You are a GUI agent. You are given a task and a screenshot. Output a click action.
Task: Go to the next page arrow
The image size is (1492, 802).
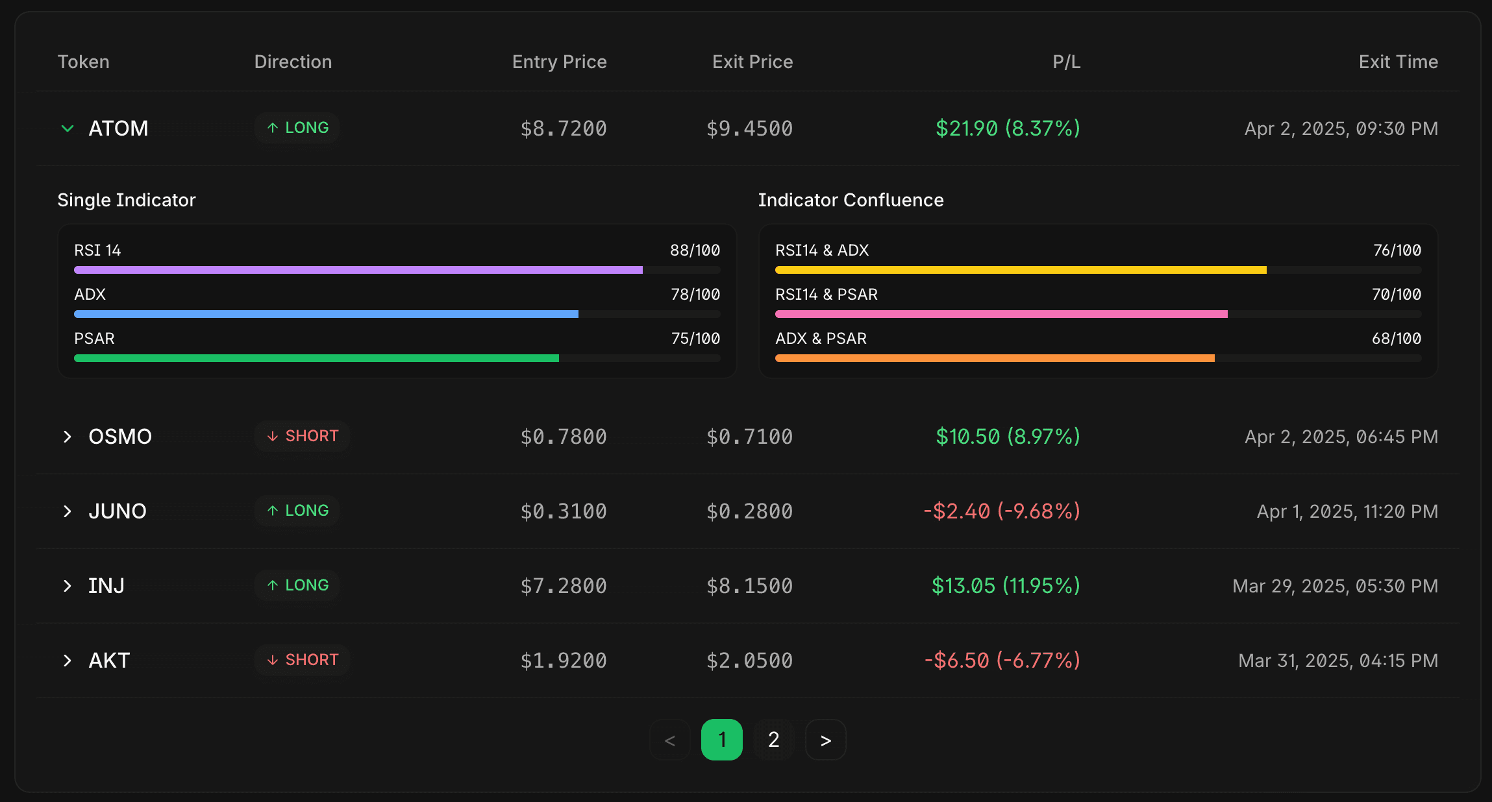click(x=826, y=740)
